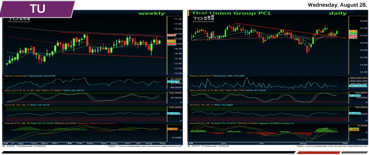Screen dimensions: 369x155
Task: Open the thaiquest.com link under the weekly chart
Action: point(146,146)
